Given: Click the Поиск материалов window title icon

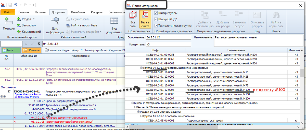Looking at the screenshot, I should (x=130, y=5).
